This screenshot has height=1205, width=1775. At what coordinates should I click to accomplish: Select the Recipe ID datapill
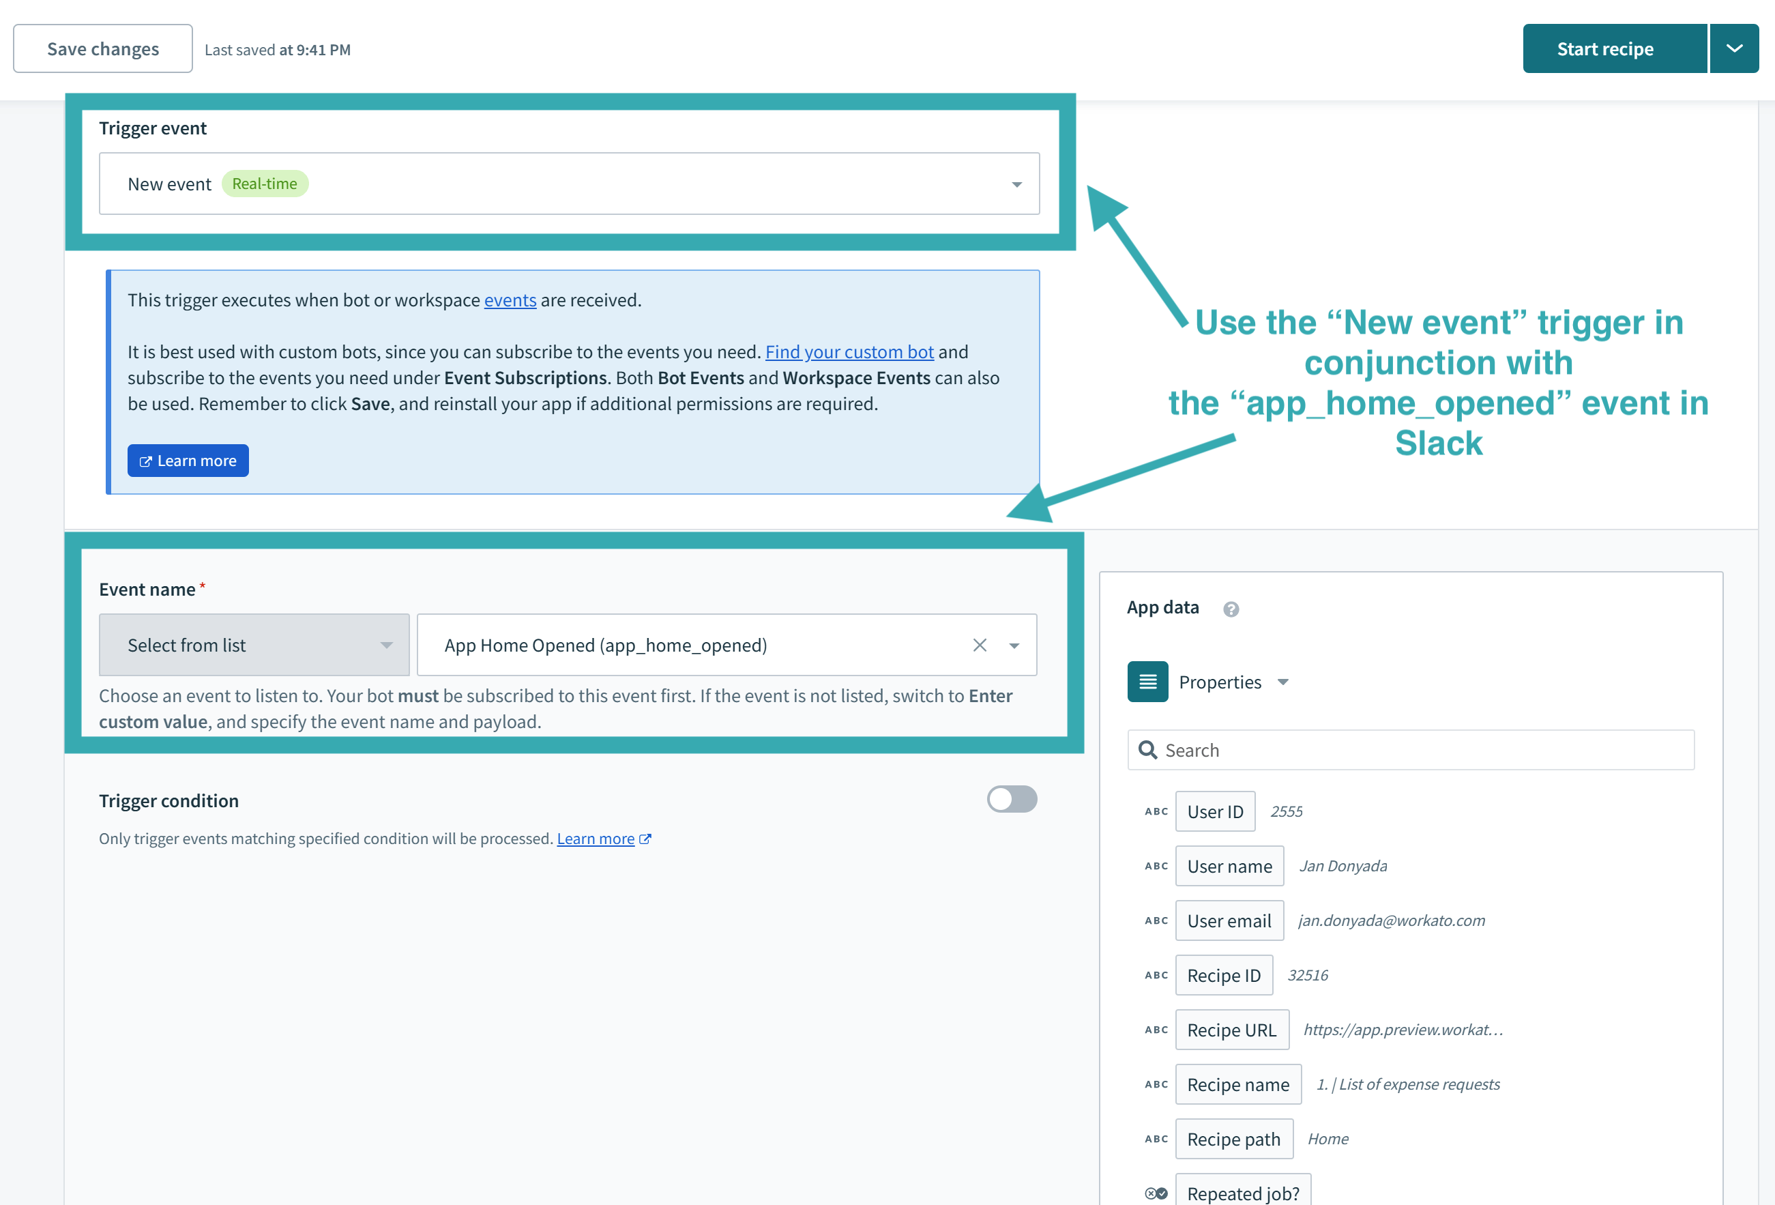pyautogui.click(x=1224, y=976)
